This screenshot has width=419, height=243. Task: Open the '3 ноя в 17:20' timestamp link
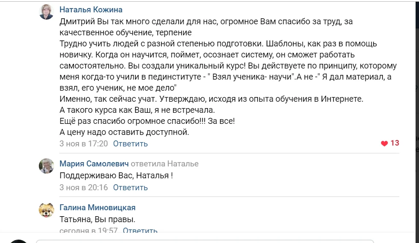(x=84, y=143)
